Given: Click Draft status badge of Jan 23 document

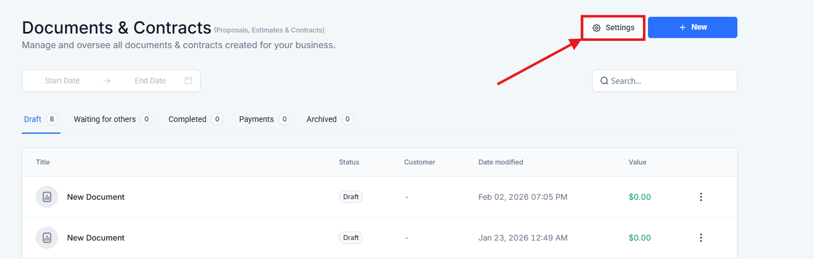Looking at the screenshot, I should point(351,238).
